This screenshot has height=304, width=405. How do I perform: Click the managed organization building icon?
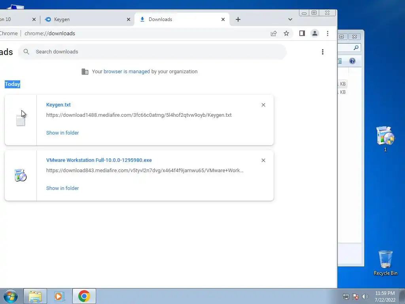click(85, 72)
